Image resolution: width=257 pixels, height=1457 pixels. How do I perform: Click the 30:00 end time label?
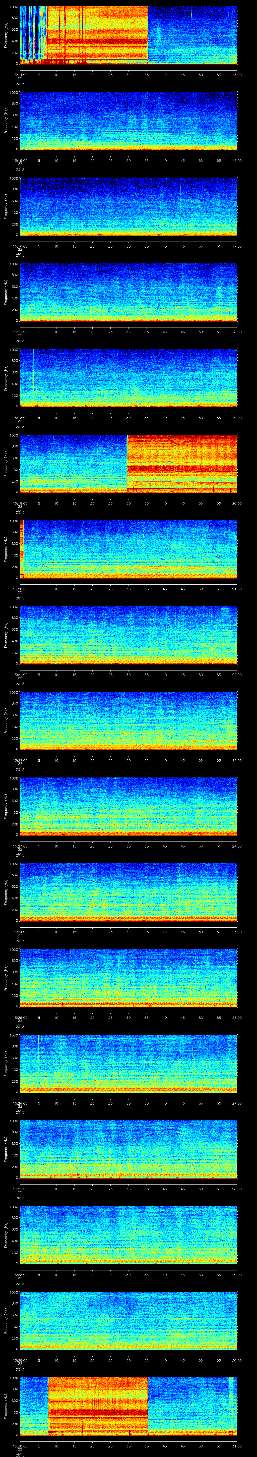[237, 1360]
